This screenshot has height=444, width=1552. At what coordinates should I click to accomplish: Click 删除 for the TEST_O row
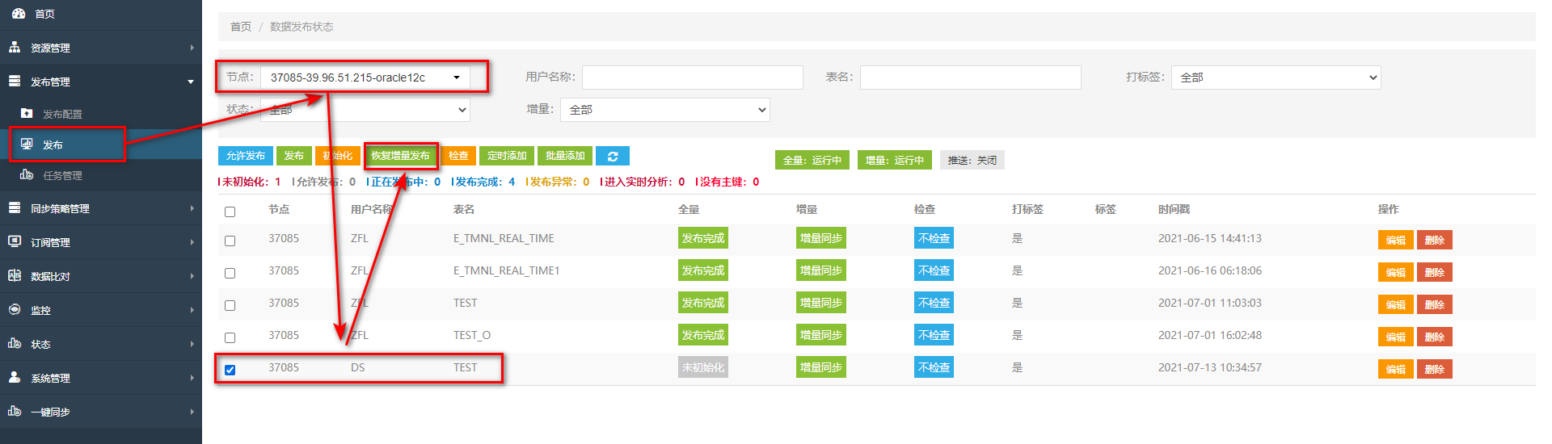click(x=1434, y=337)
